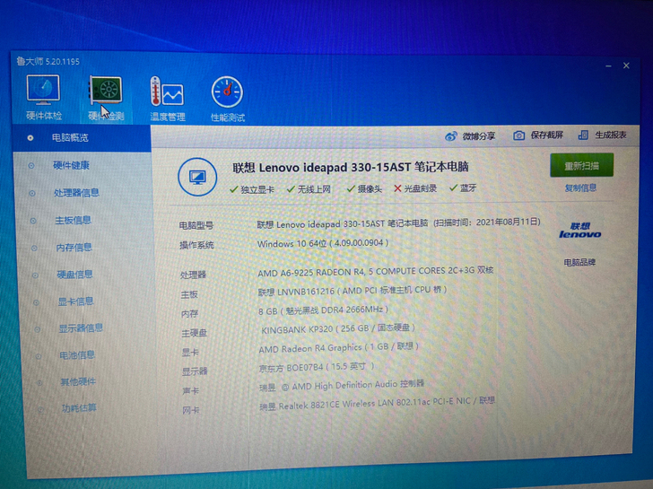Screen dimensions: 653x489
Task: Click the green 重新扫描 button
Action: click(x=581, y=165)
